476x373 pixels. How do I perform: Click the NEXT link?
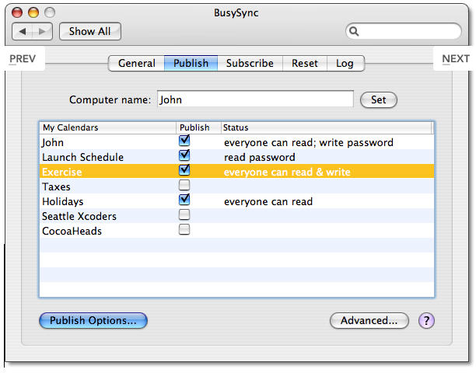456,58
